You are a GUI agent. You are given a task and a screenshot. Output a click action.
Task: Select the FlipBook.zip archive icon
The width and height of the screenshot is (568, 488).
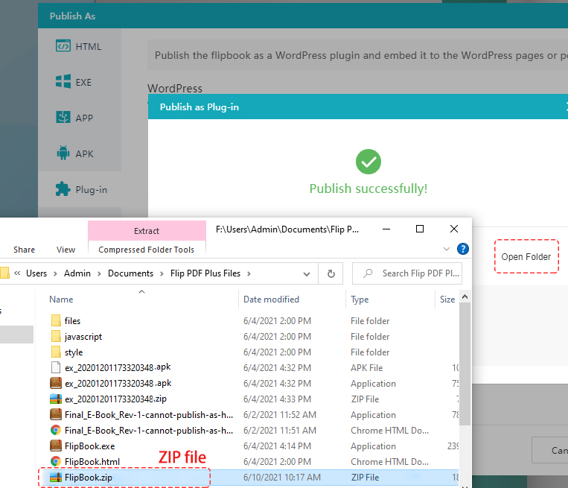(56, 477)
